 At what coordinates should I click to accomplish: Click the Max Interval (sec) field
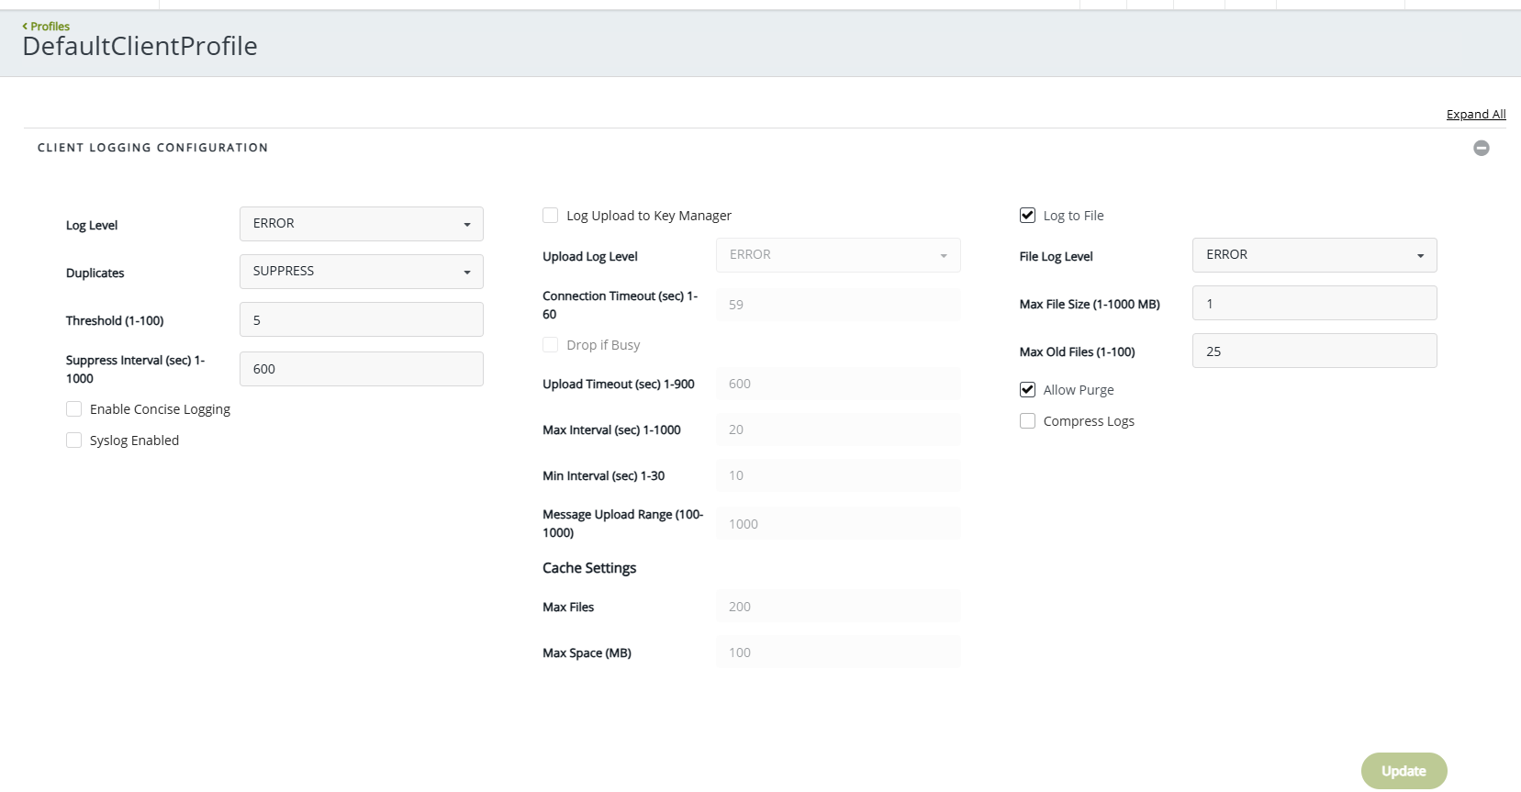(x=838, y=429)
